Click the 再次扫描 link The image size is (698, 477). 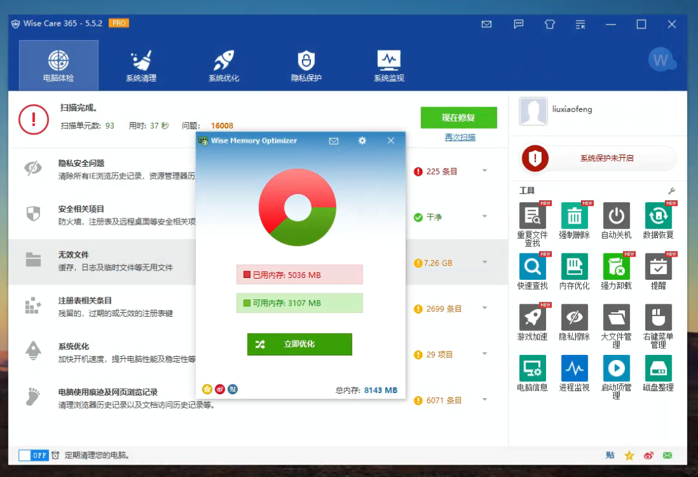point(460,137)
